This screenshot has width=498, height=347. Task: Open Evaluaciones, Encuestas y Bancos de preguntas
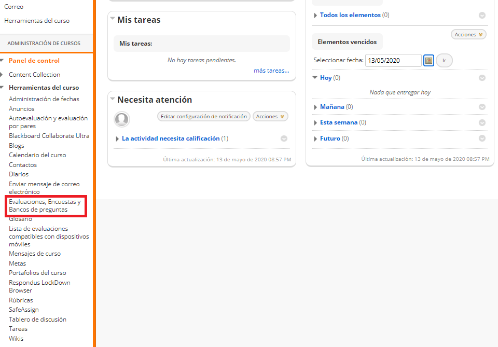click(x=45, y=206)
